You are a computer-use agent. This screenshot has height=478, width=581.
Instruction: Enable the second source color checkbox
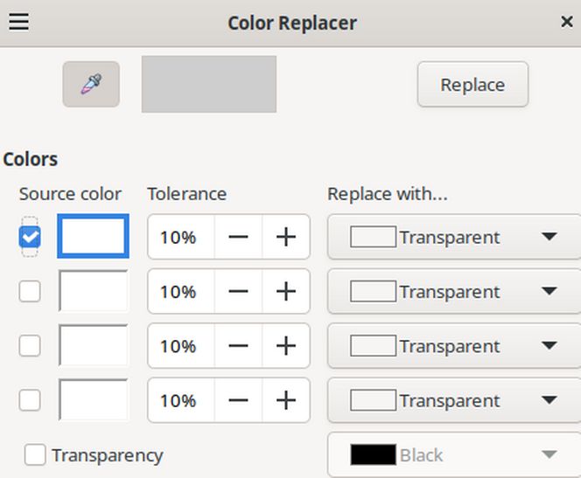[30, 292]
